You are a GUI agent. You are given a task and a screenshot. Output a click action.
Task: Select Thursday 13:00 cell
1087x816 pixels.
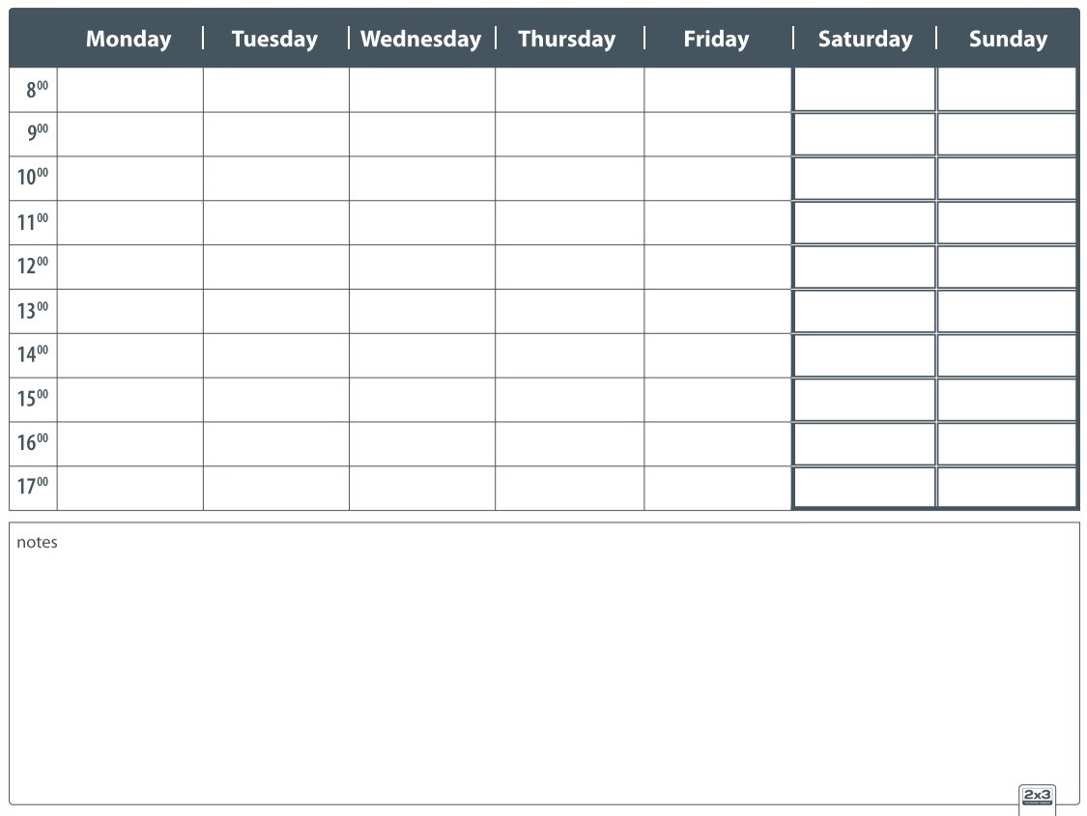(x=570, y=312)
